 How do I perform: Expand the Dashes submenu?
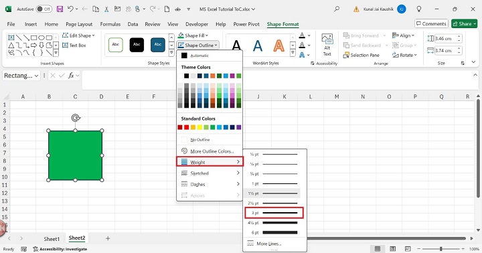point(210,184)
